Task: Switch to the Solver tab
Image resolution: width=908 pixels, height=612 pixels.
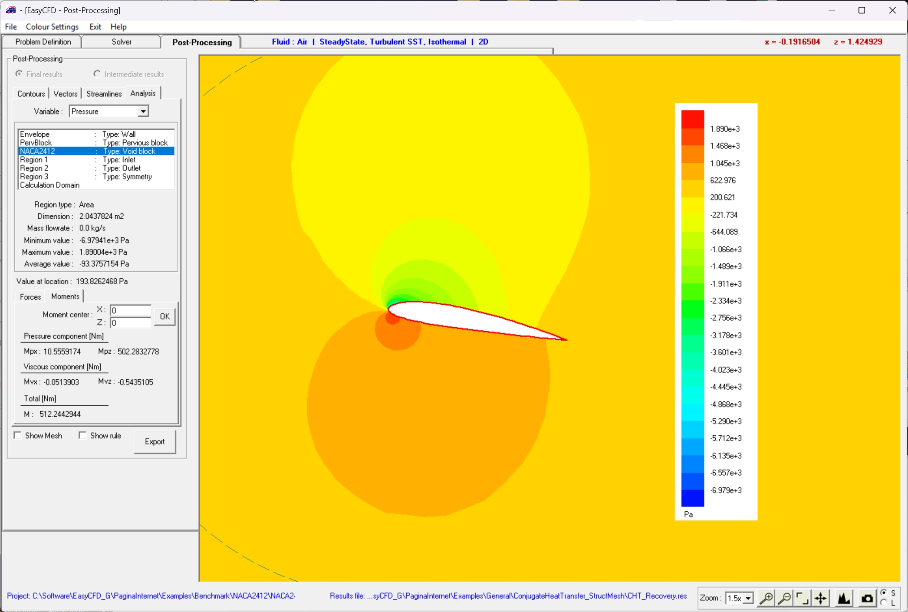Action: [x=122, y=42]
